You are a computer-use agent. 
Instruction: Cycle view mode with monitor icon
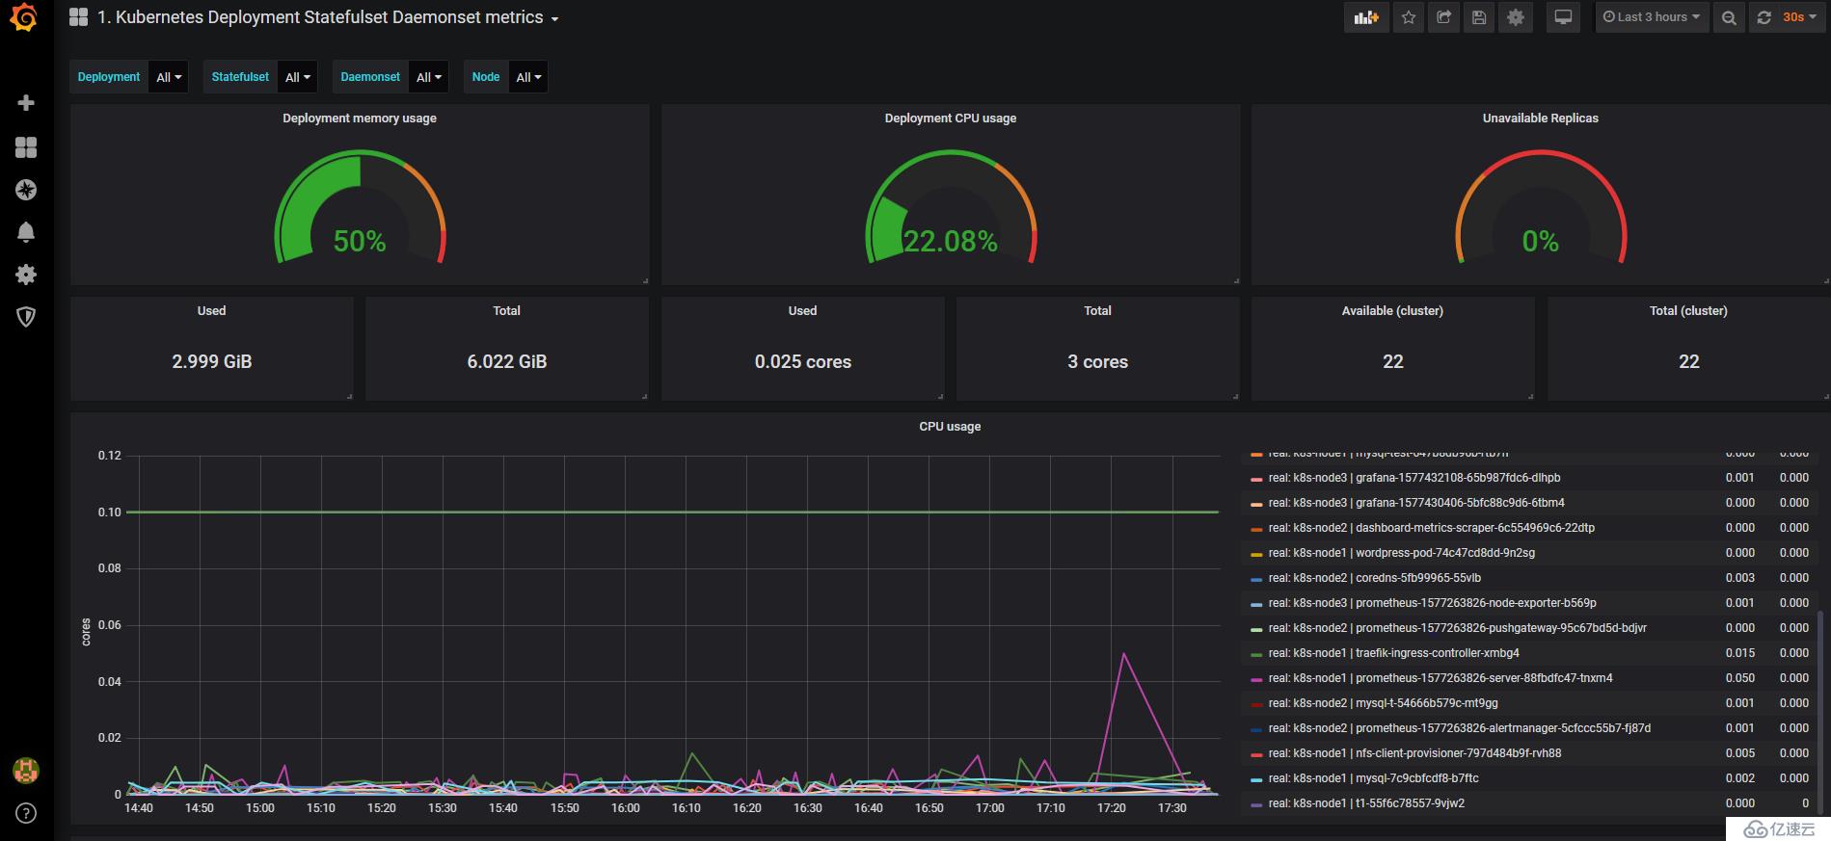[1563, 17]
